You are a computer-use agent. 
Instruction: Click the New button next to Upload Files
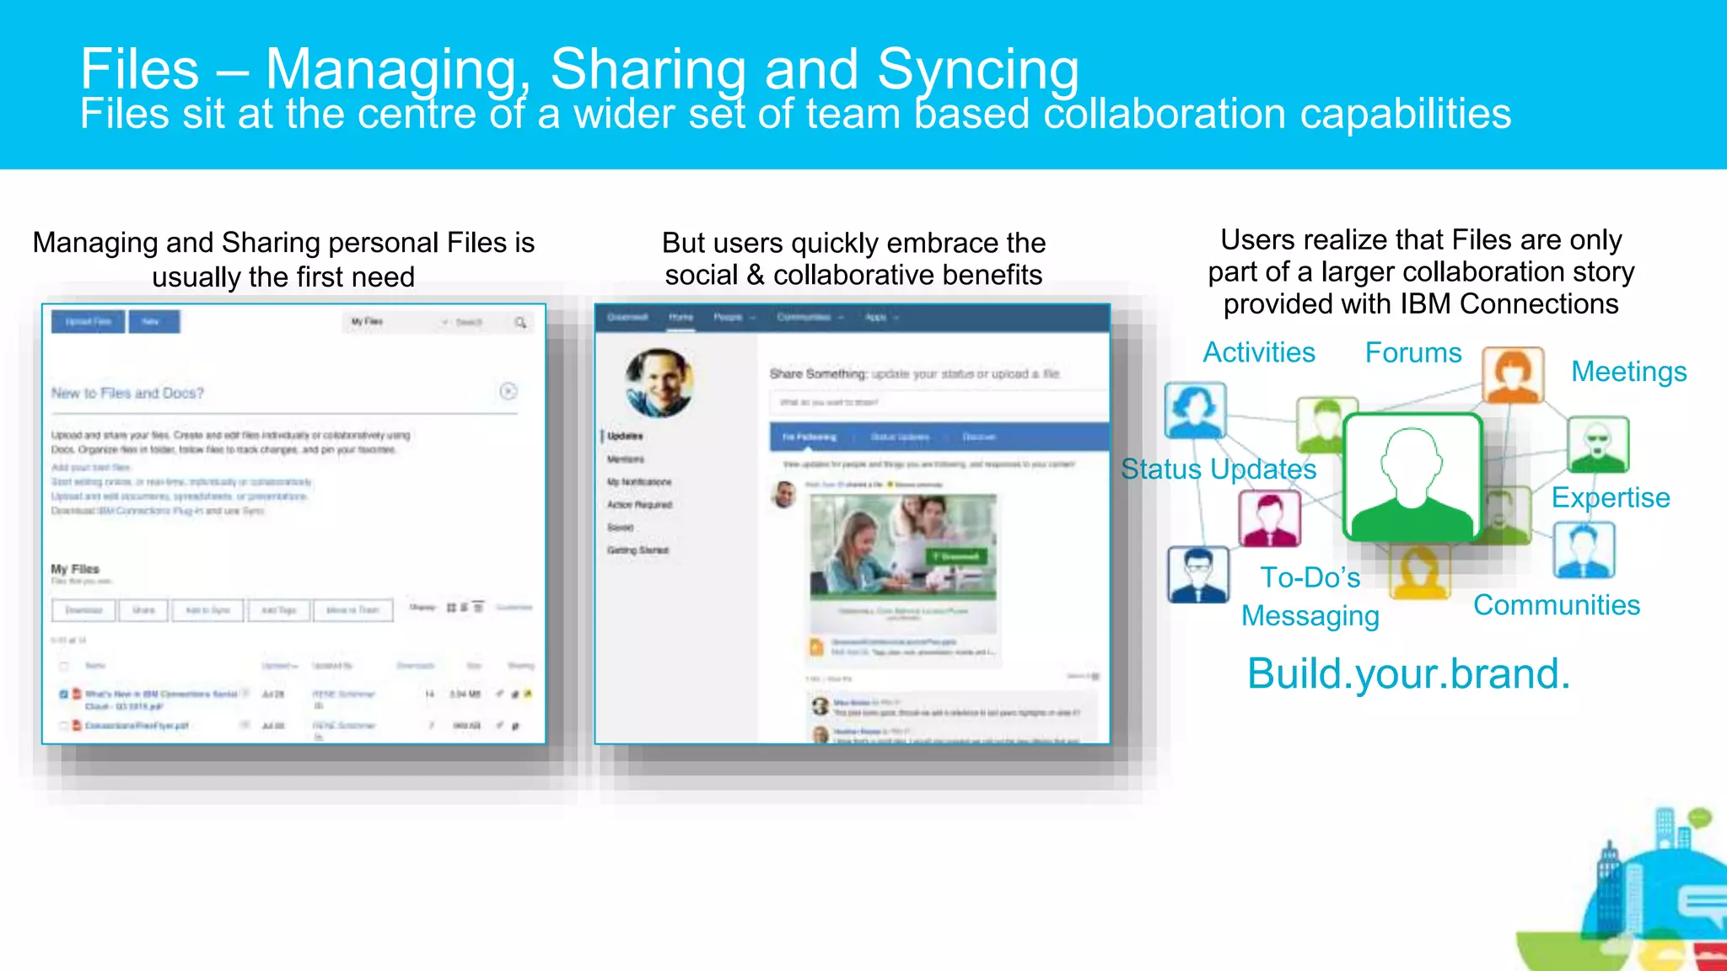pos(153,322)
